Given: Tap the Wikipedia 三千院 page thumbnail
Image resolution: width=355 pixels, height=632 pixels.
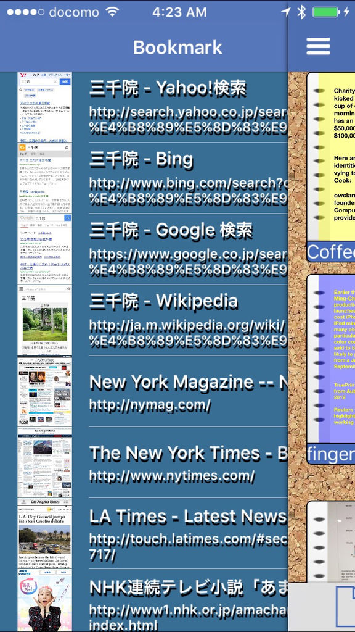Looking at the screenshot, I should tap(44, 320).
